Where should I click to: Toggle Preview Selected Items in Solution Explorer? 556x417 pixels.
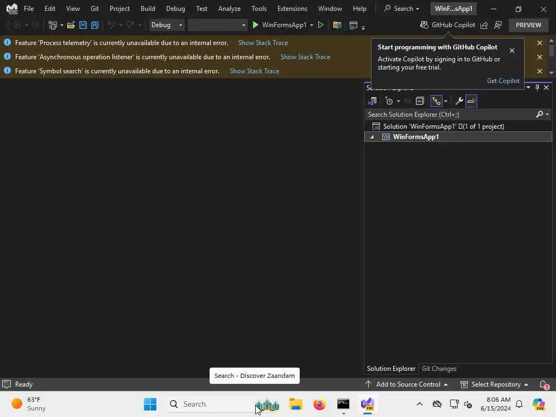tap(471, 101)
